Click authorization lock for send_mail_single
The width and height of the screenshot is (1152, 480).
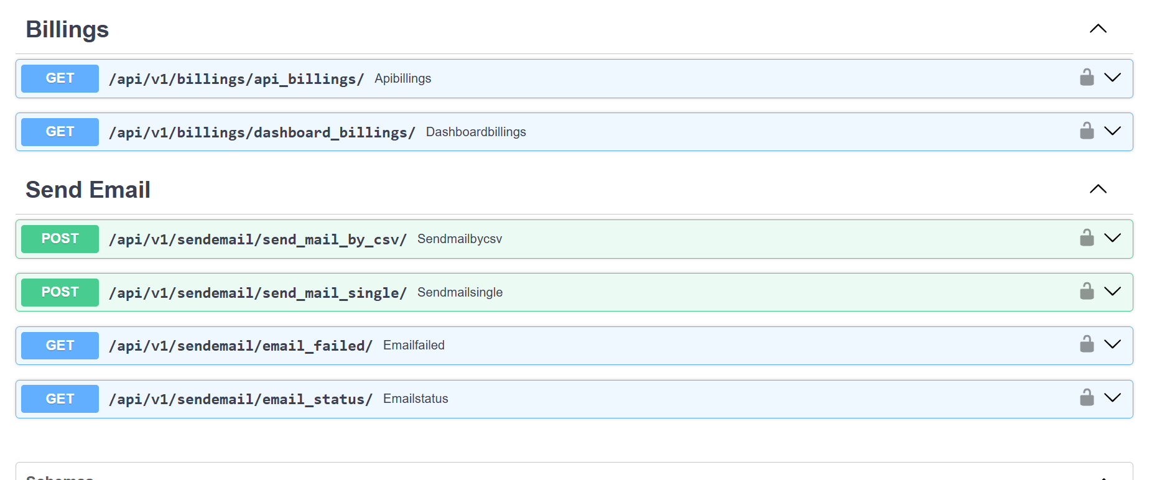[1086, 292]
